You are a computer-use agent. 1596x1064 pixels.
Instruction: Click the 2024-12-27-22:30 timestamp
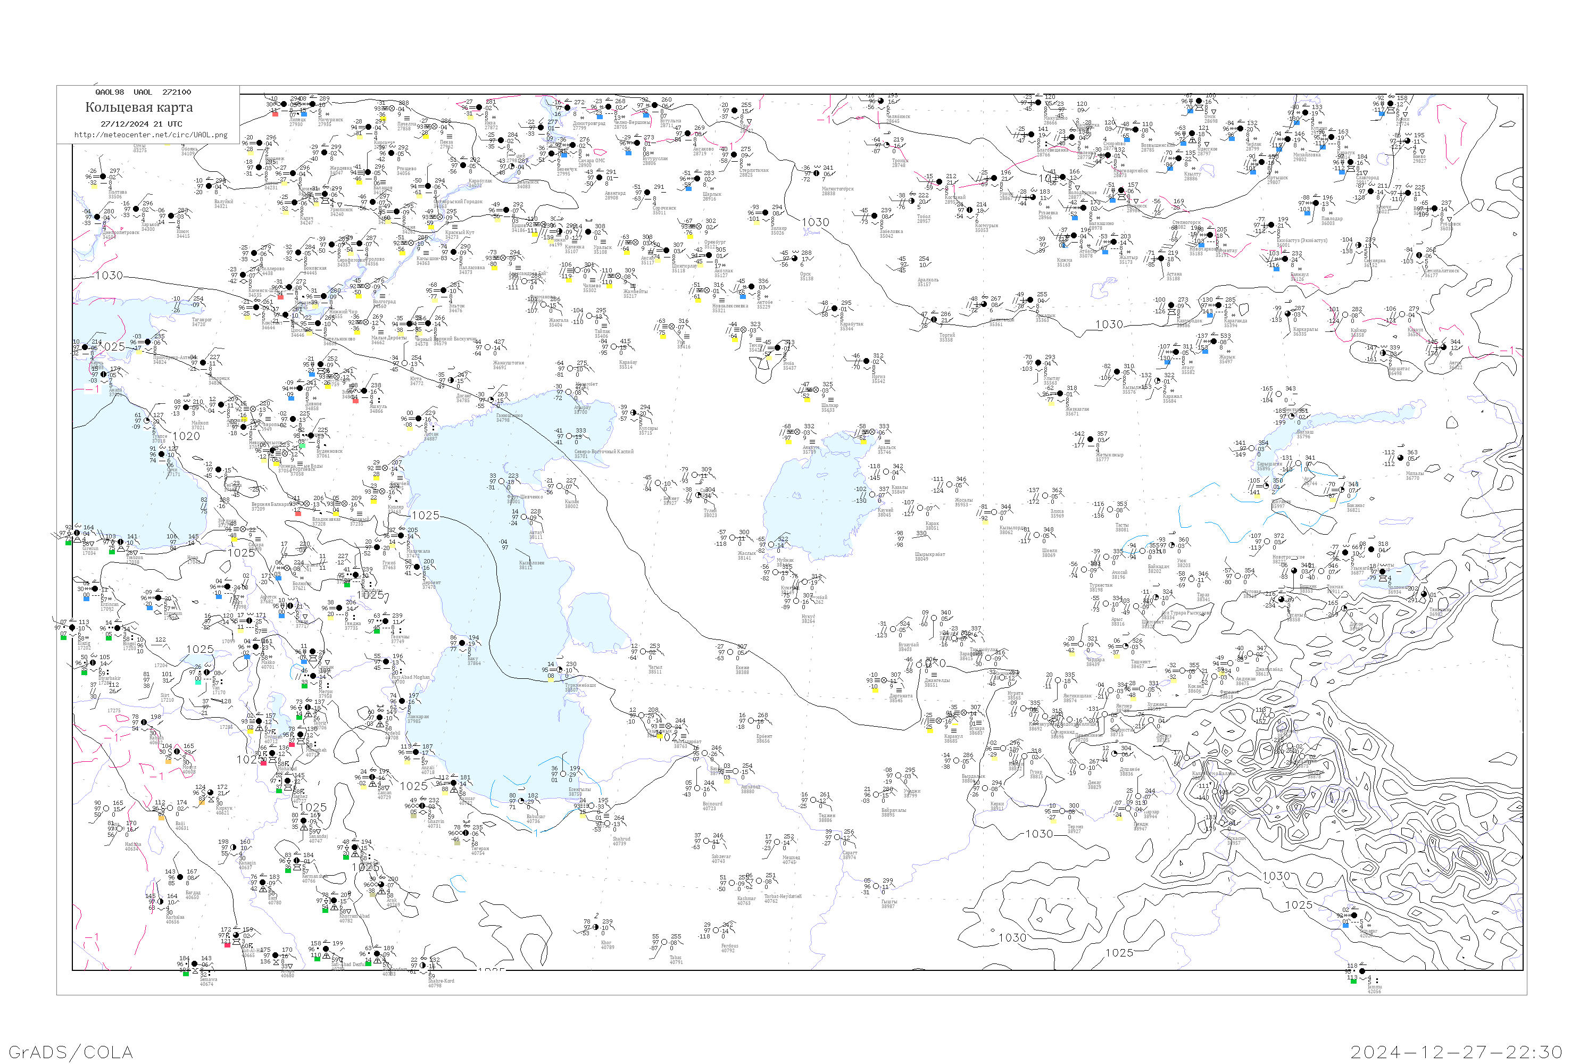tap(1456, 1052)
